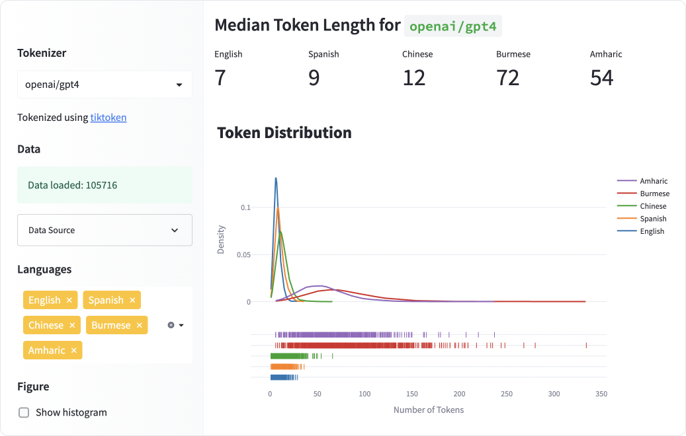Open the Languages selection chevron
This screenshot has height=436, width=686.
pyautogui.click(x=180, y=324)
